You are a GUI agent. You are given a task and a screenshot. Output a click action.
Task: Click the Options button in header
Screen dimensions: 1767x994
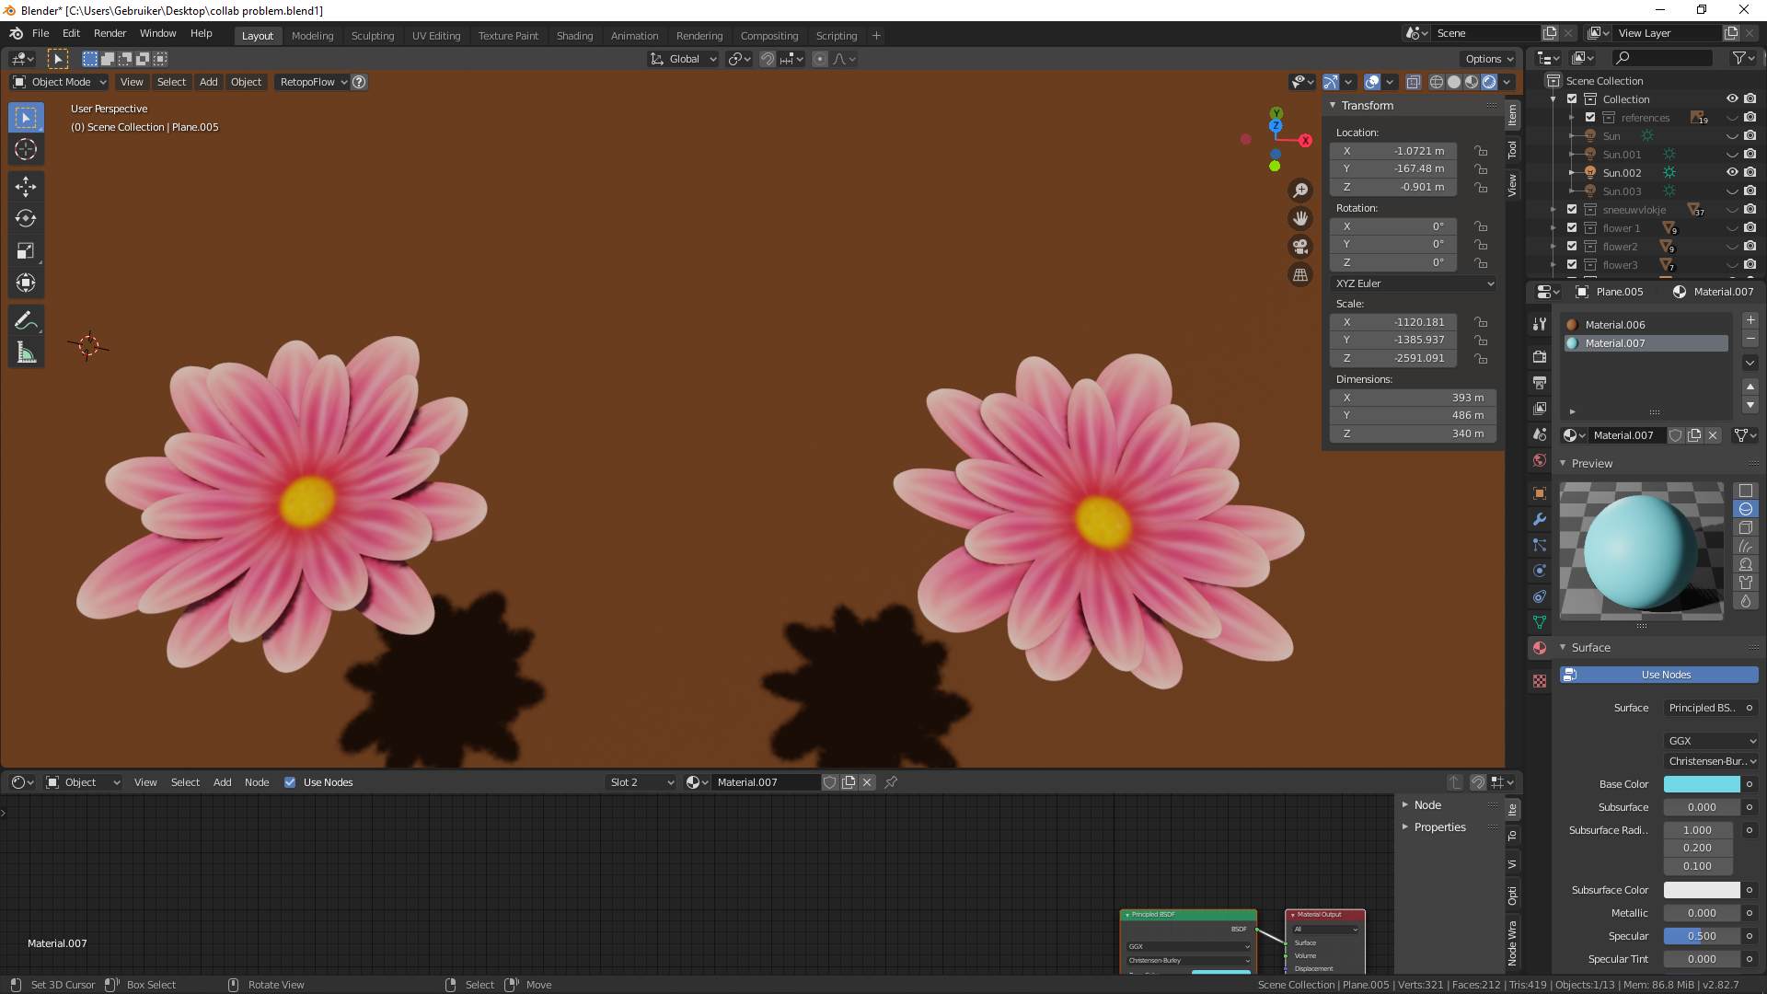1488,59
